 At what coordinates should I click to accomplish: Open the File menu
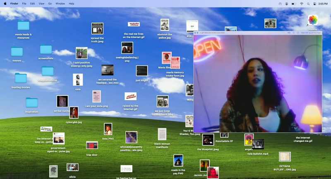(24, 4)
